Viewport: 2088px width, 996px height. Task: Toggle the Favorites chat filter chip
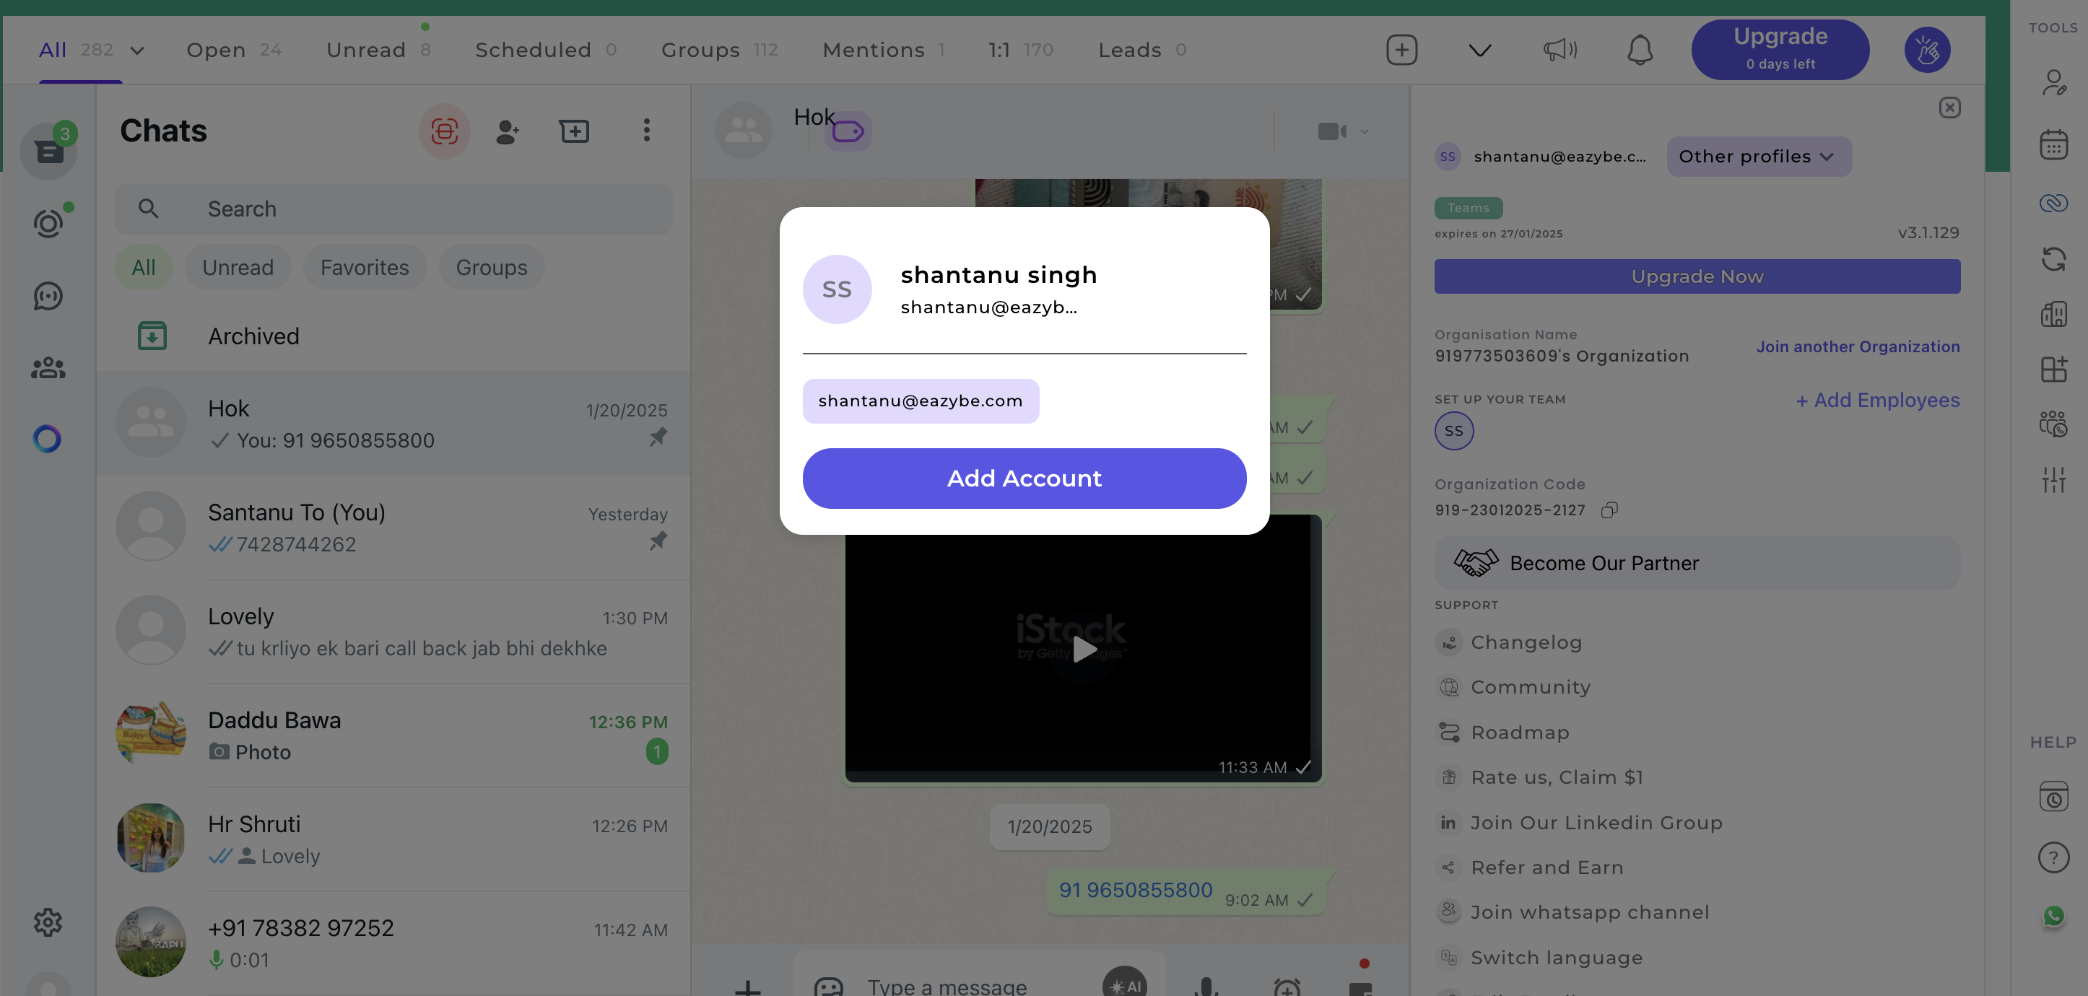(364, 266)
